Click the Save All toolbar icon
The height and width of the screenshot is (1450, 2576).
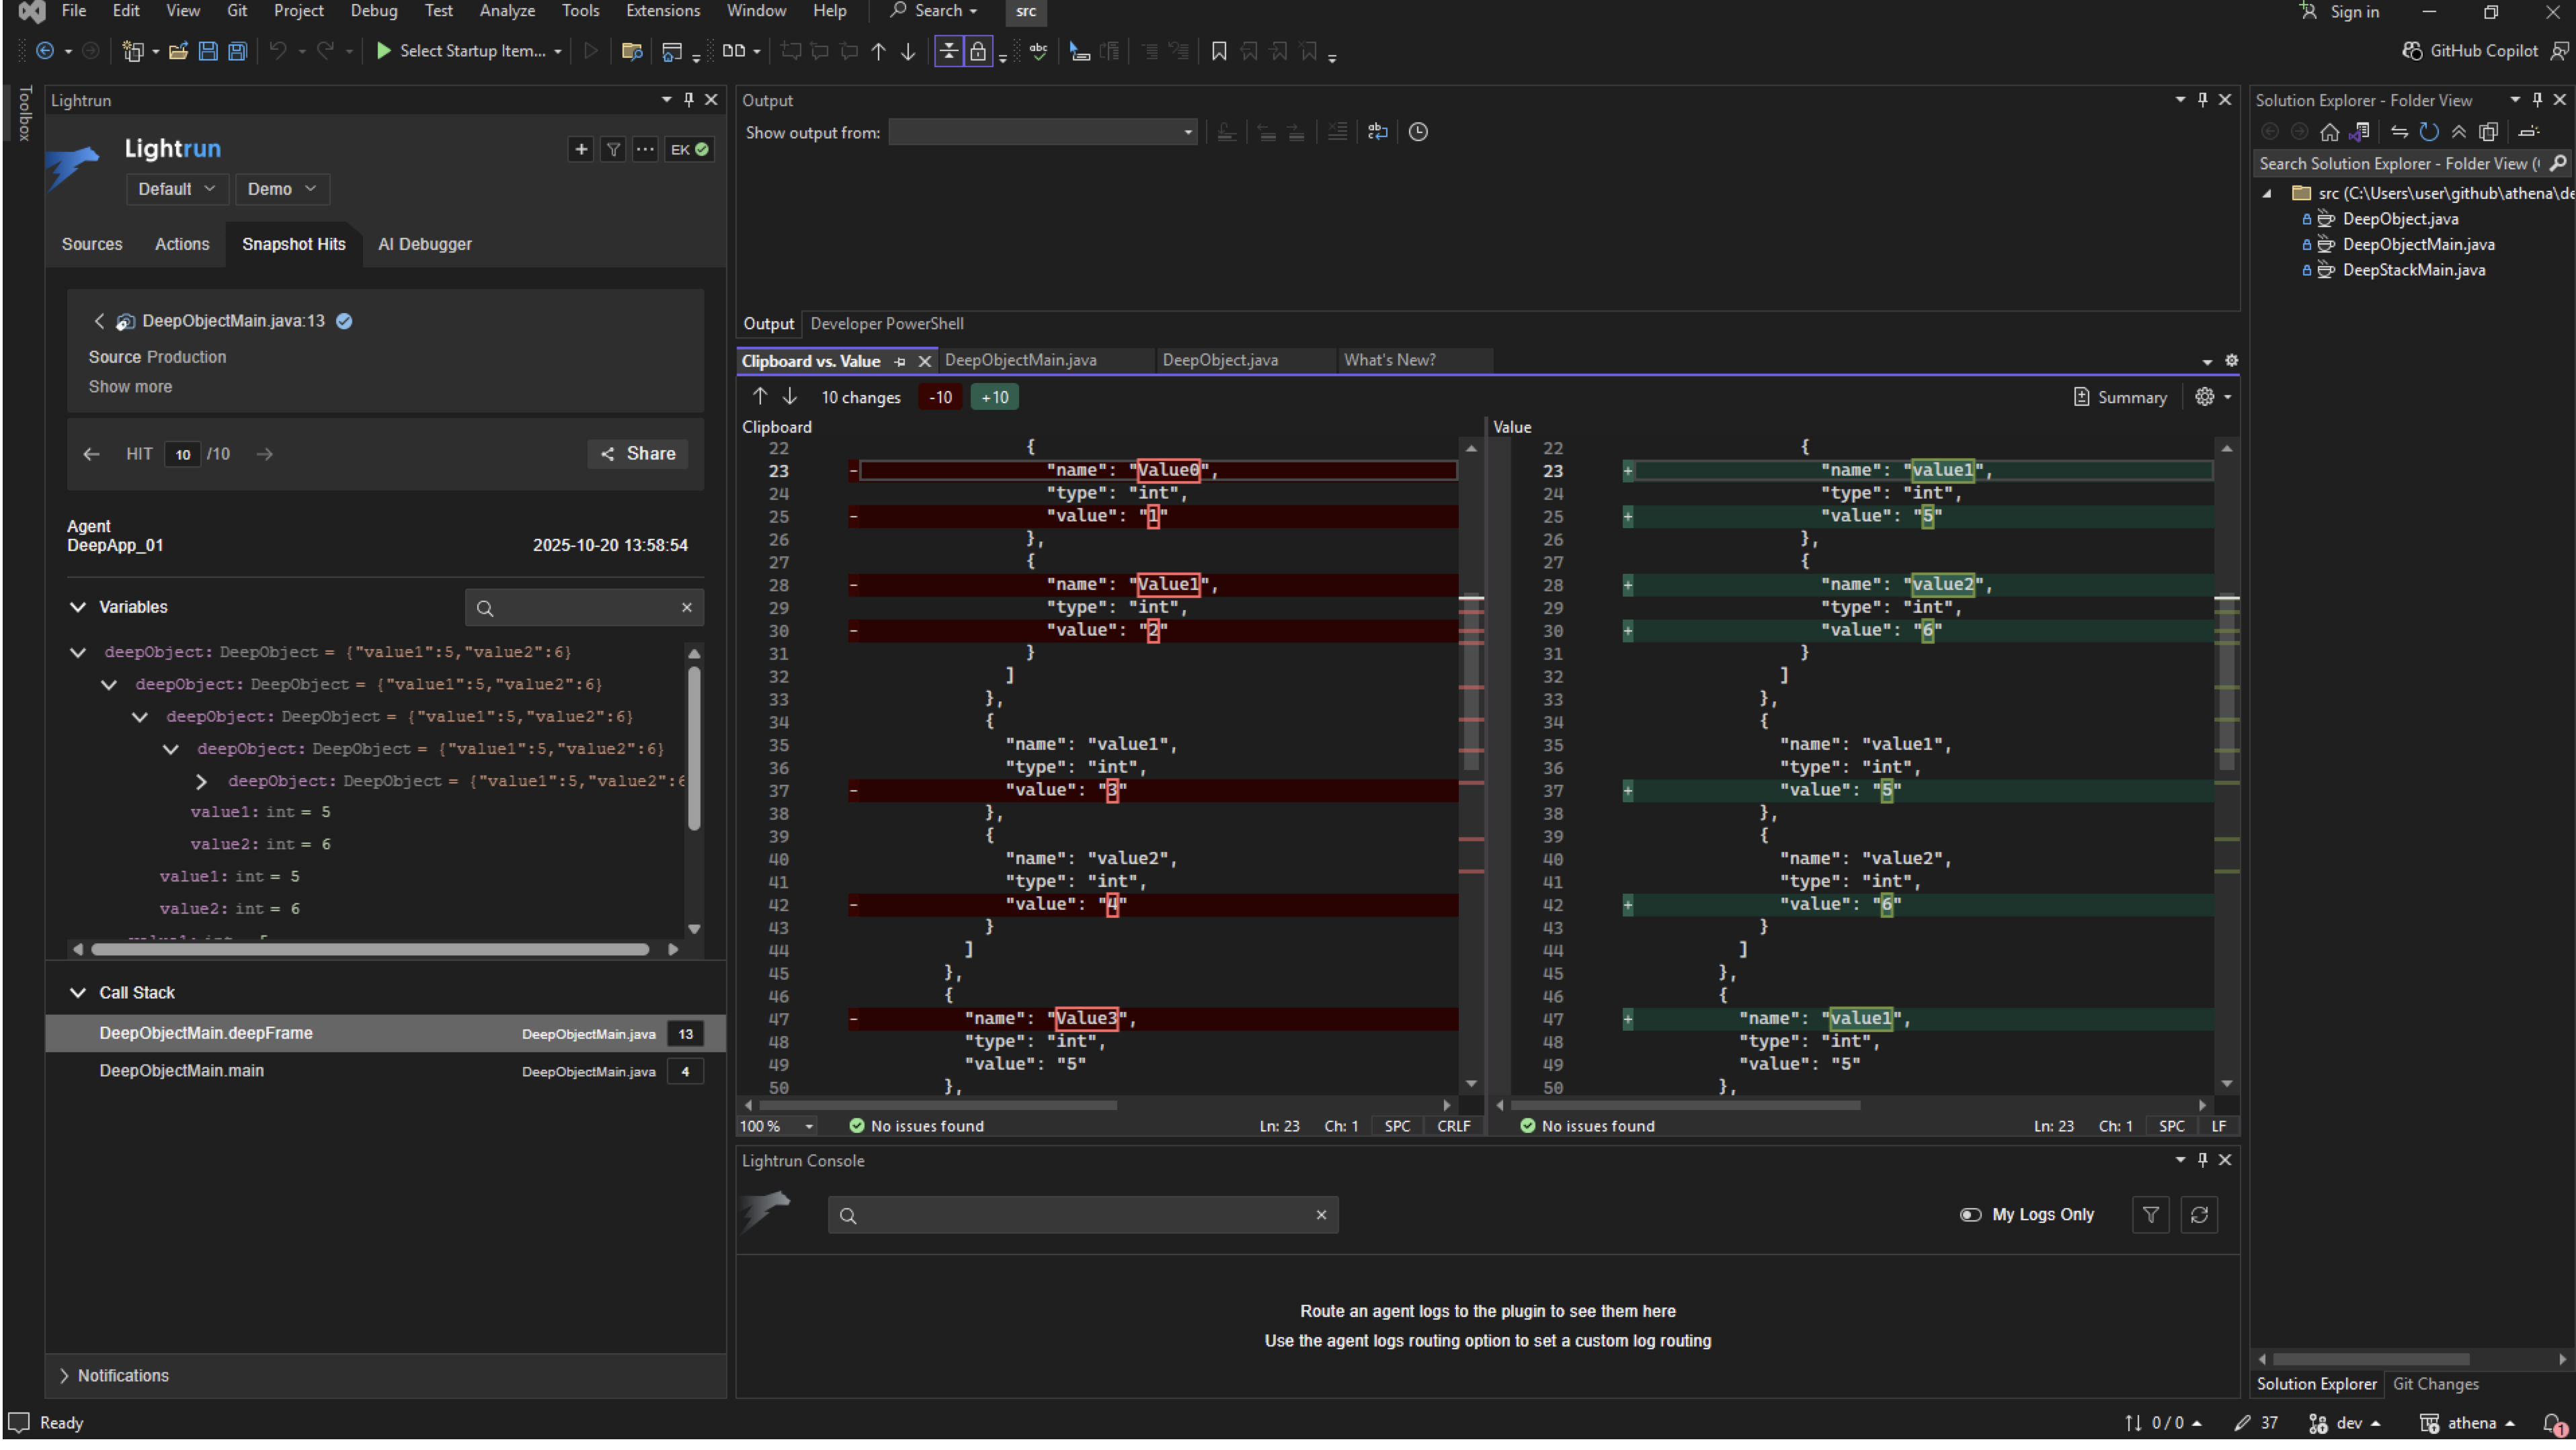click(238, 52)
